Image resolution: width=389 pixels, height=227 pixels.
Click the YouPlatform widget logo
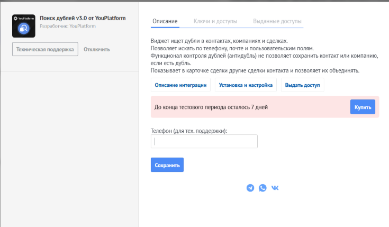tap(23, 26)
